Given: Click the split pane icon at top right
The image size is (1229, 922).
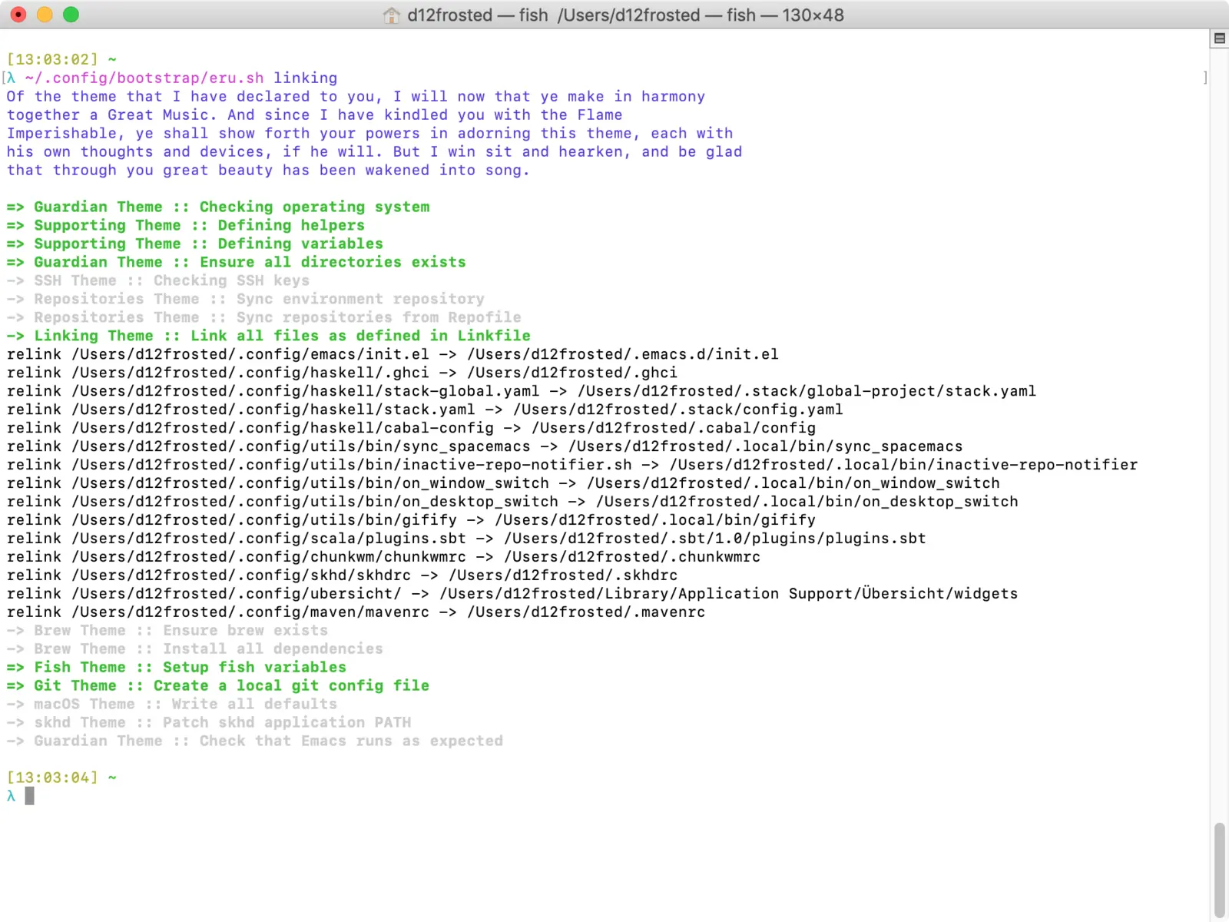Looking at the screenshot, I should pos(1219,38).
